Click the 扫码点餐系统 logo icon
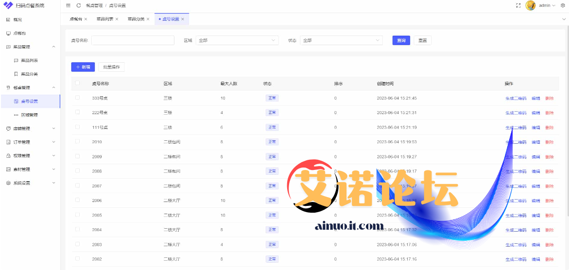The height and width of the screenshot is (270, 569). point(8,5)
